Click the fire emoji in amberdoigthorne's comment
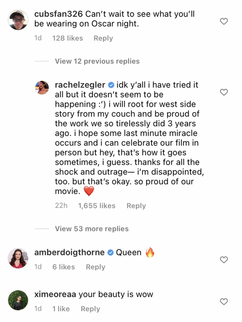 pyautogui.click(x=150, y=252)
